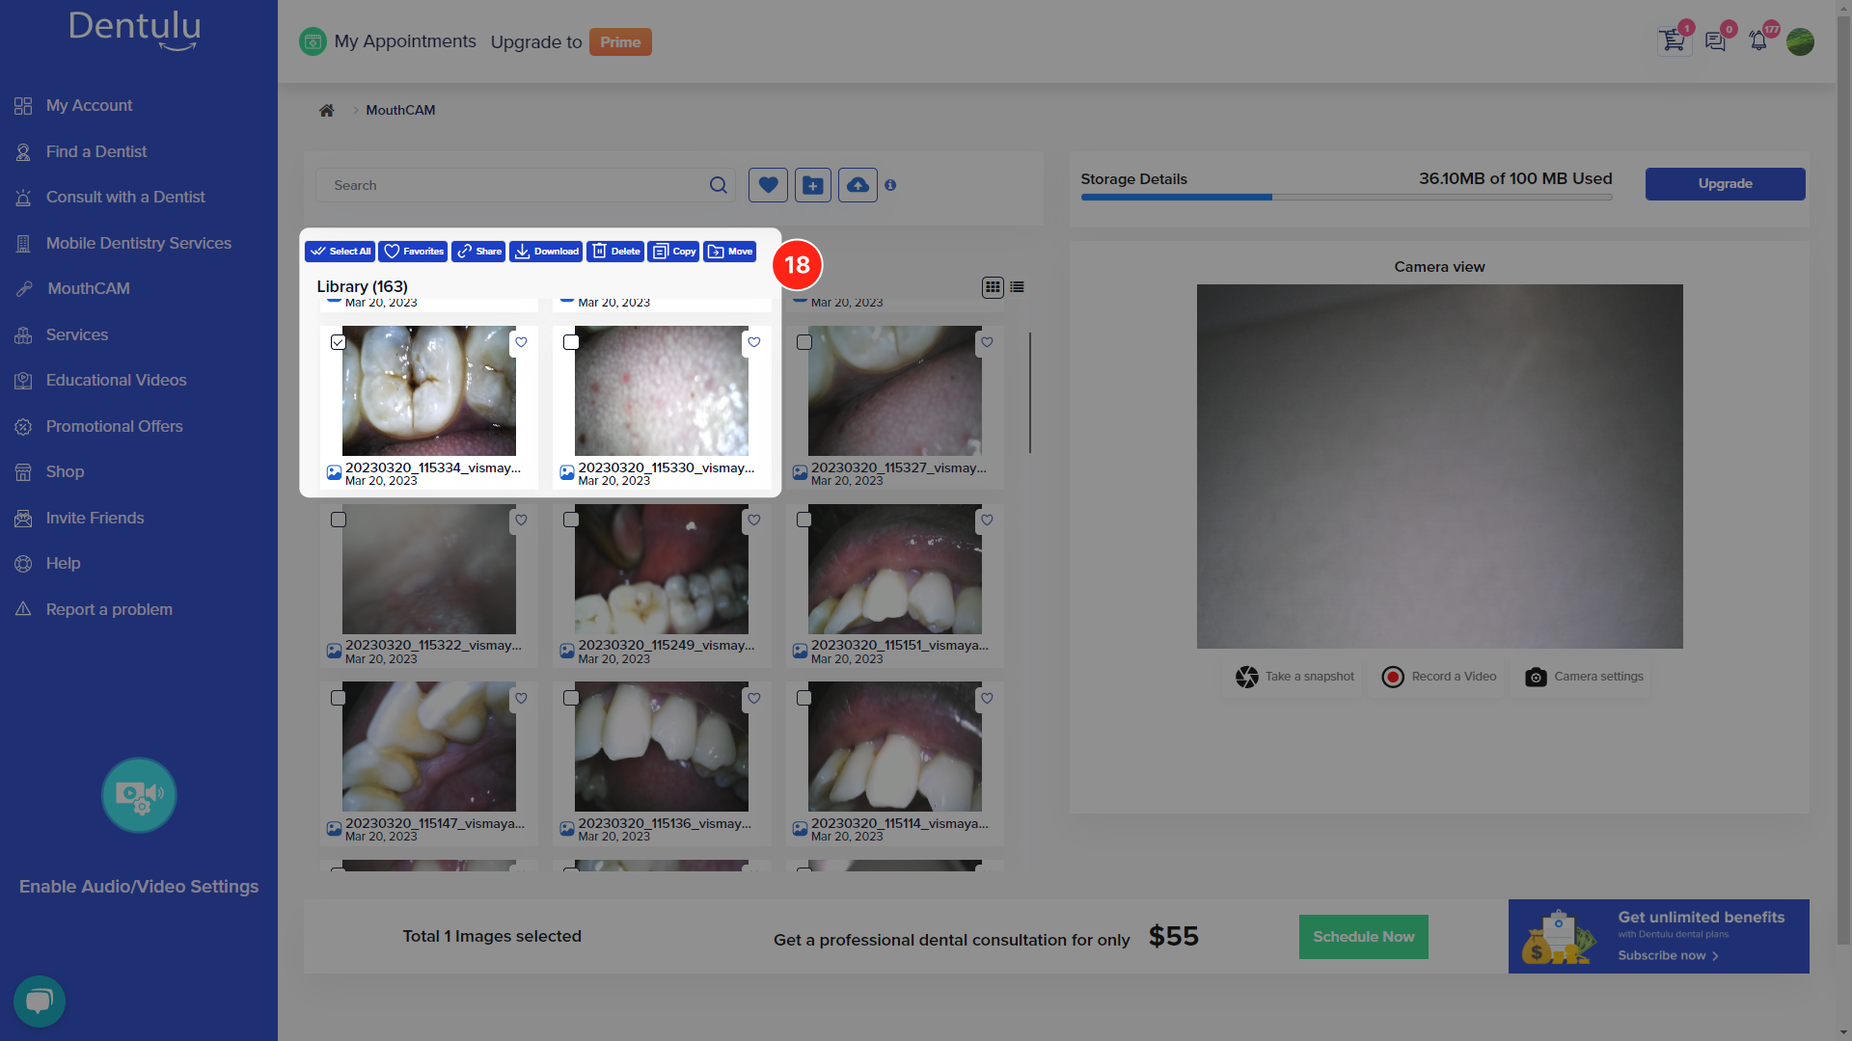Open the notifications bell
This screenshot has width=1852, height=1041.
pos(1758,41)
